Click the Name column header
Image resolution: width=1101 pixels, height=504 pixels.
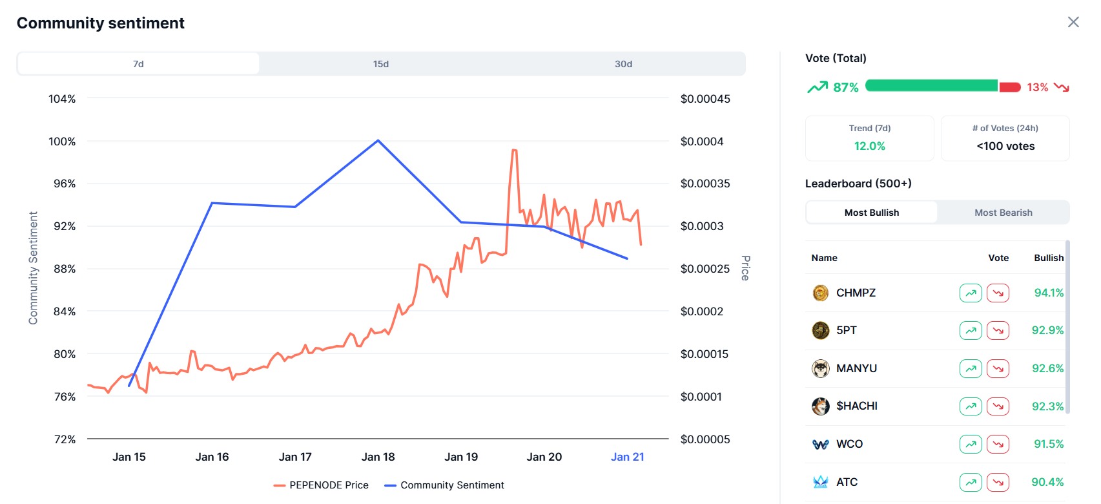pyautogui.click(x=825, y=258)
